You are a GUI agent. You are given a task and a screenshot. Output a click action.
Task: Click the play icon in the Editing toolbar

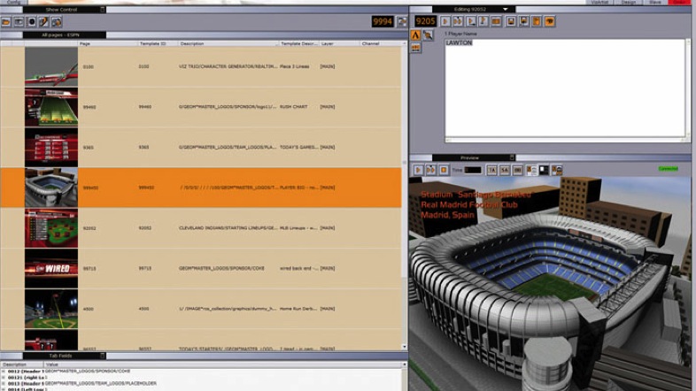(x=445, y=21)
